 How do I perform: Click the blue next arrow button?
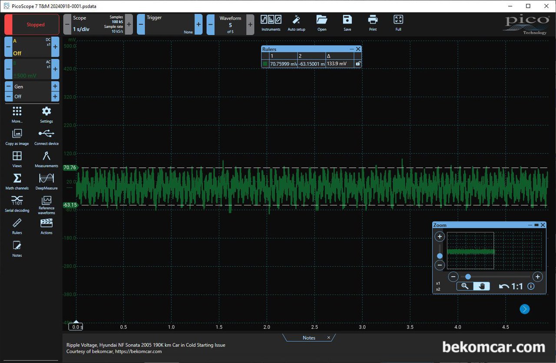(x=525, y=309)
